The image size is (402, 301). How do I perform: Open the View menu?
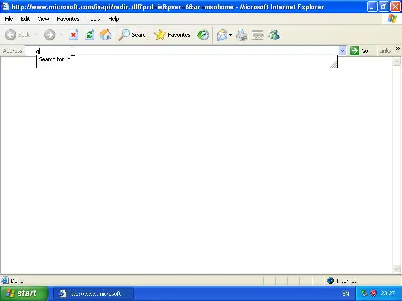(43, 19)
